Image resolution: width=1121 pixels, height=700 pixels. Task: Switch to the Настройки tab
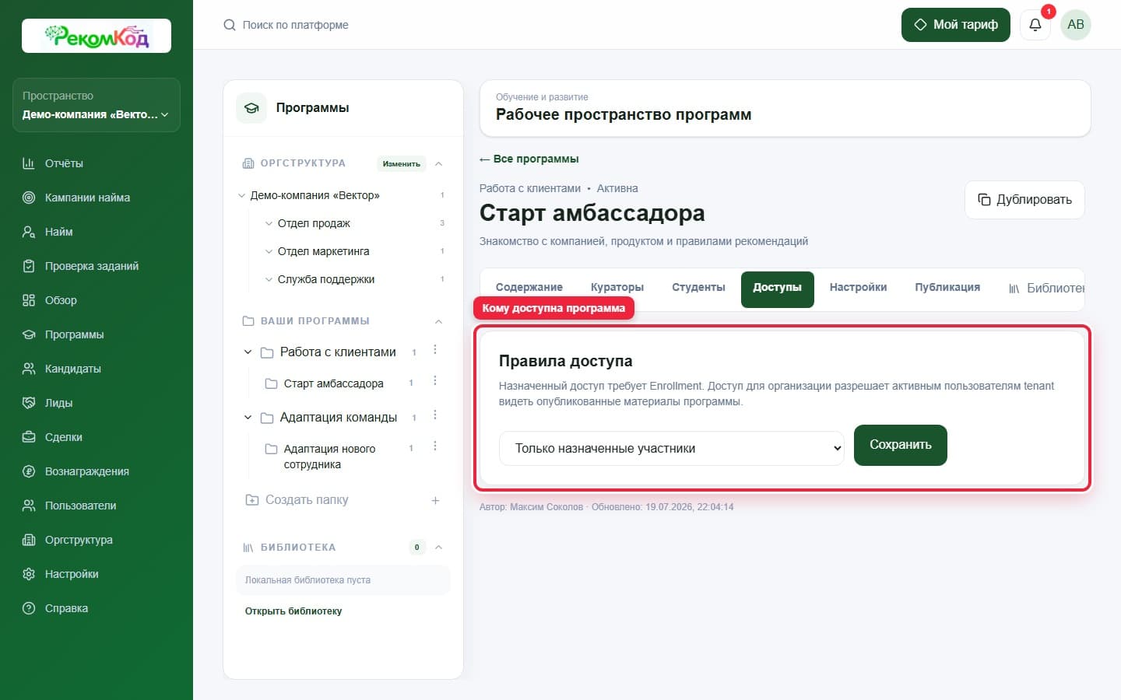pyautogui.click(x=858, y=288)
